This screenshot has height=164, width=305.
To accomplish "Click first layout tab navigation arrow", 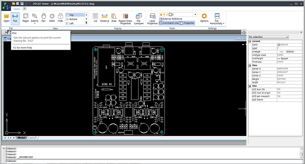I will 5,138.
